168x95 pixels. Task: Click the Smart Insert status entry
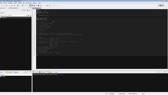[x=122, y=94]
